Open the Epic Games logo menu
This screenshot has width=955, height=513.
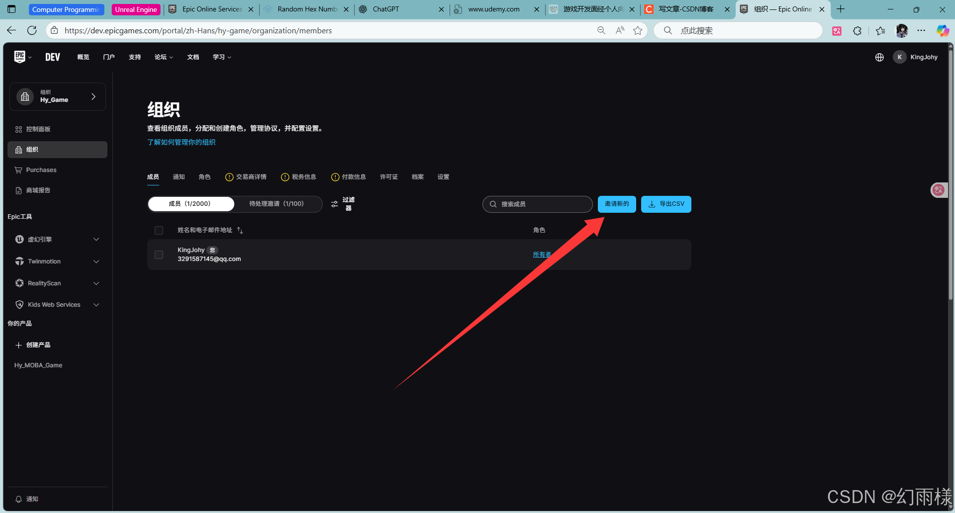click(x=22, y=57)
